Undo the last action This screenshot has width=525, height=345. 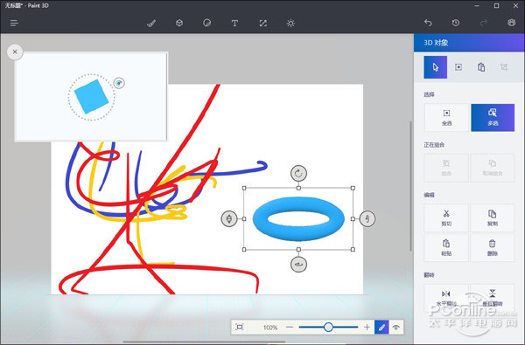coord(428,23)
